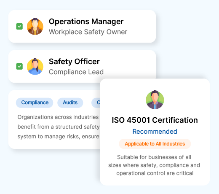Click the ISO 45001 Certification heading
Image resolution: width=219 pixels, height=194 pixels.
(155, 120)
